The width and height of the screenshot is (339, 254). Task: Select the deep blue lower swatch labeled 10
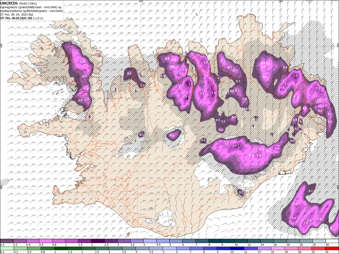[x=237, y=248]
